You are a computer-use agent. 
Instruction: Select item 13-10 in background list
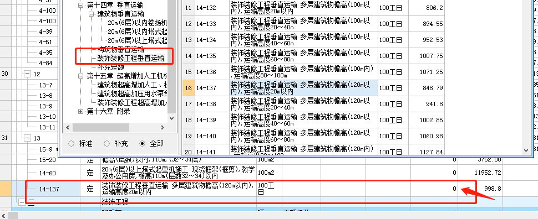(x=47, y=117)
